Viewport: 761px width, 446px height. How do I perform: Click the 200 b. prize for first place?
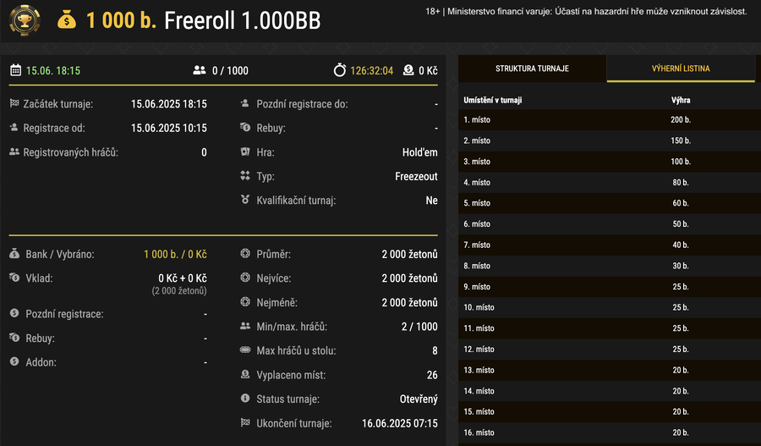[681, 119]
